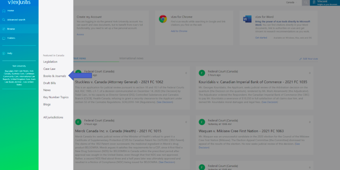340x170 pixels.
Task: Click Federal Court (Canada) name on Waquan card
Action: (x=223, y=120)
